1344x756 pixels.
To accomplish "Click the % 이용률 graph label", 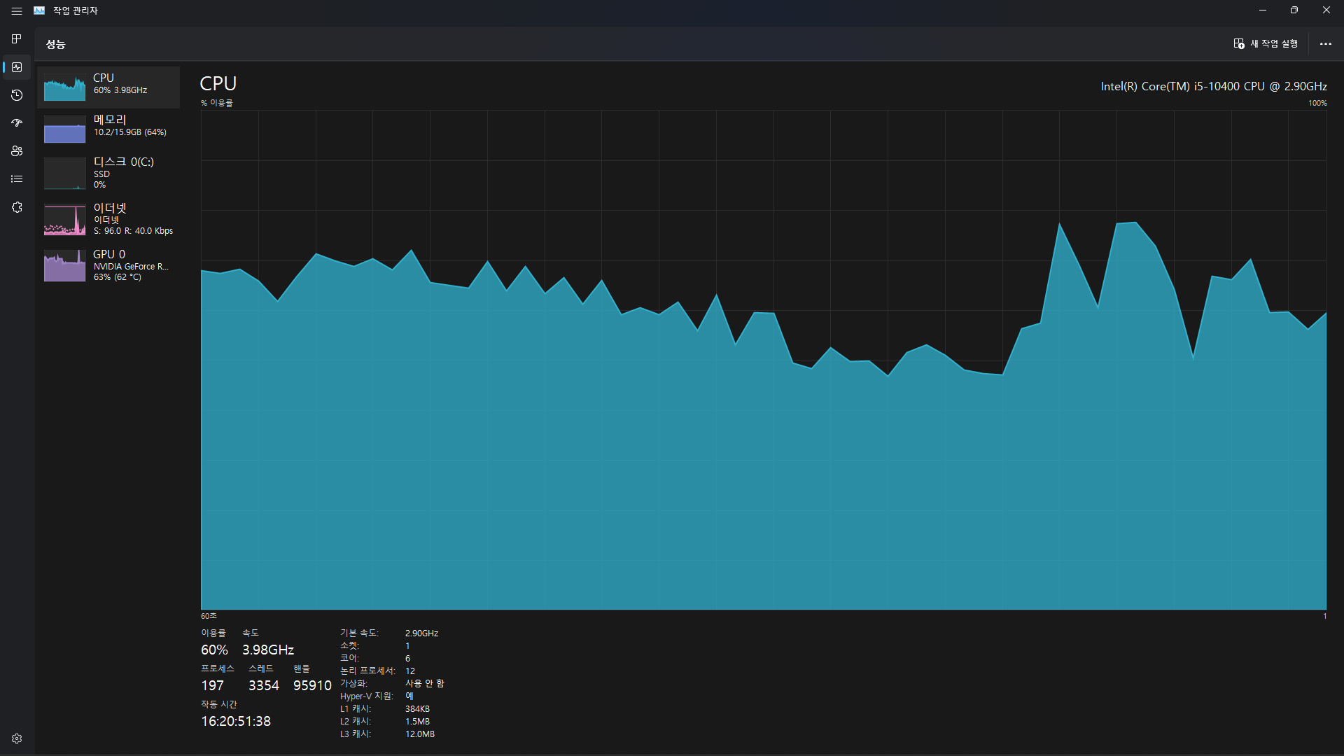I will [217, 103].
